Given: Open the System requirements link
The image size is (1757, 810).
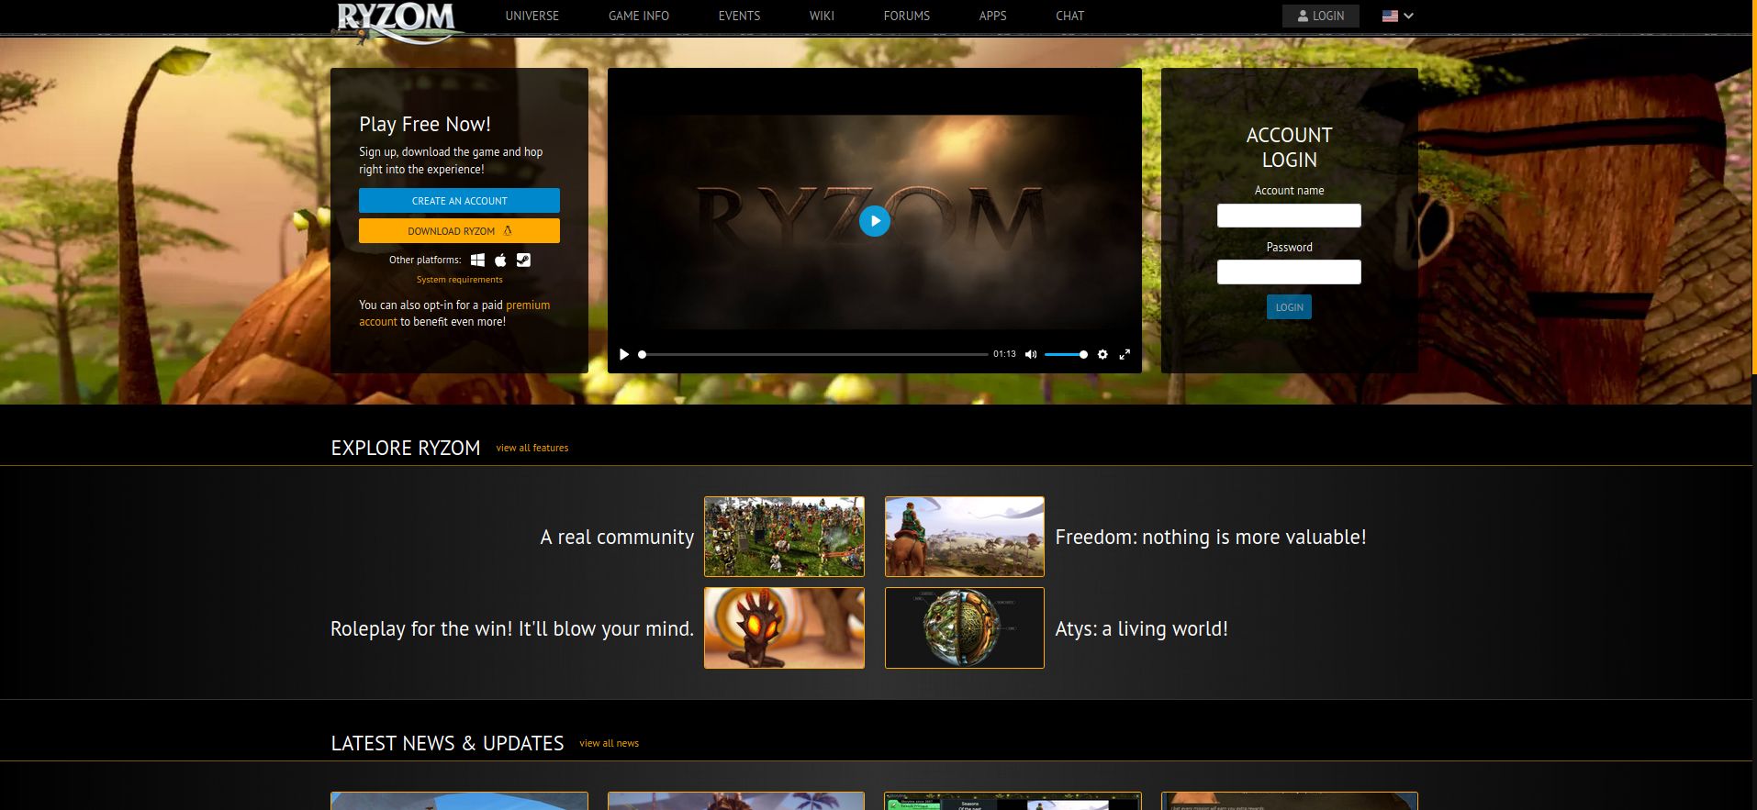Looking at the screenshot, I should pos(459,280).
